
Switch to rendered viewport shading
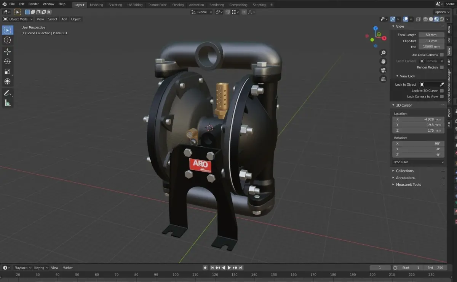(441, 19)
